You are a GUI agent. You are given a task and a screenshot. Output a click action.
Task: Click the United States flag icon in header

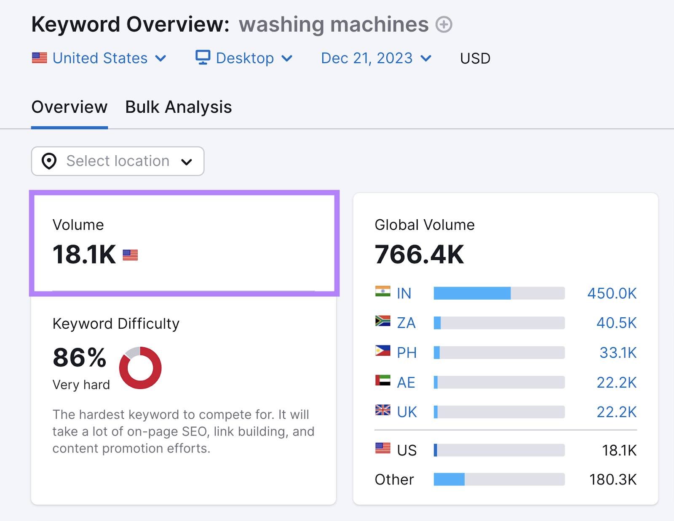(40, 58)
